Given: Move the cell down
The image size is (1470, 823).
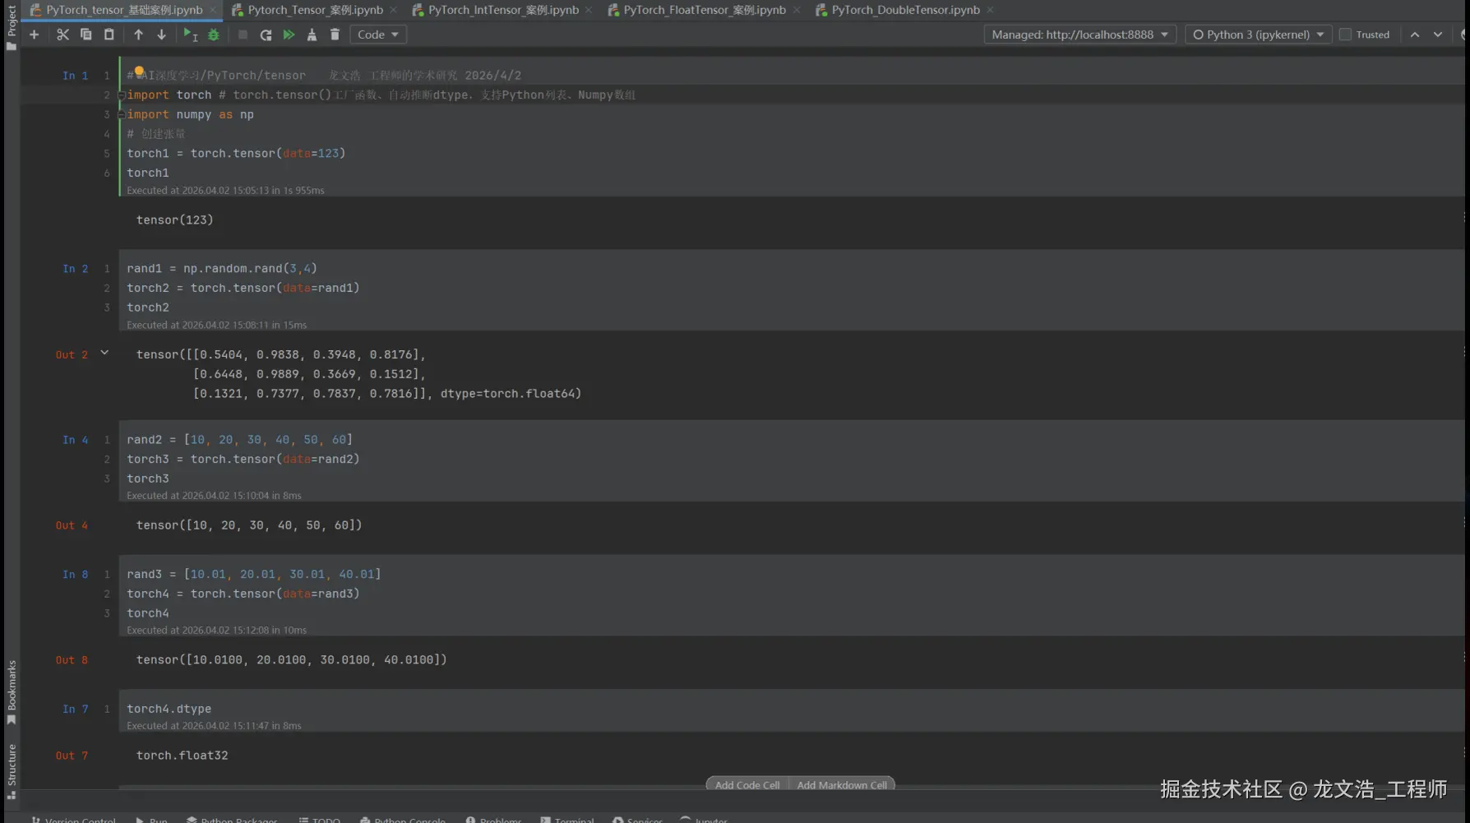Looking at the screenshot, I should coord(161,35).
